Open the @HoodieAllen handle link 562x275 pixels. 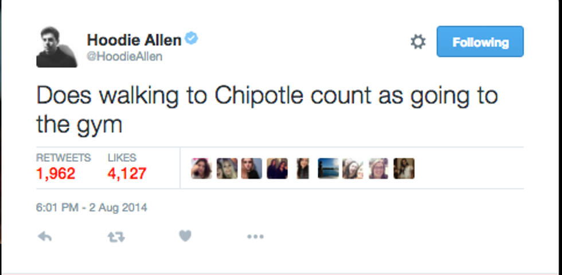point(124,56)
